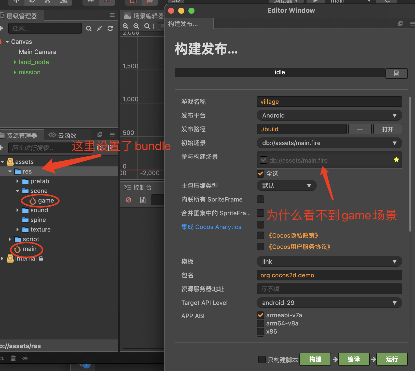Viewport: 415px width, 371px height.
Task: Enable the x86 APP ABI checkbox
Action: pyautogui.click(x=260, y=332)
